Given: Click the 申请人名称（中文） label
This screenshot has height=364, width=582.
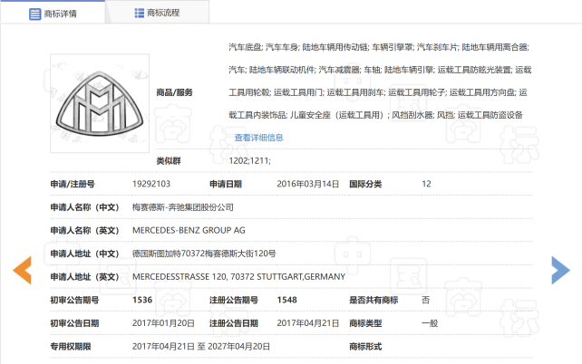Looking at the screenshot, I should tap(84, 207).
